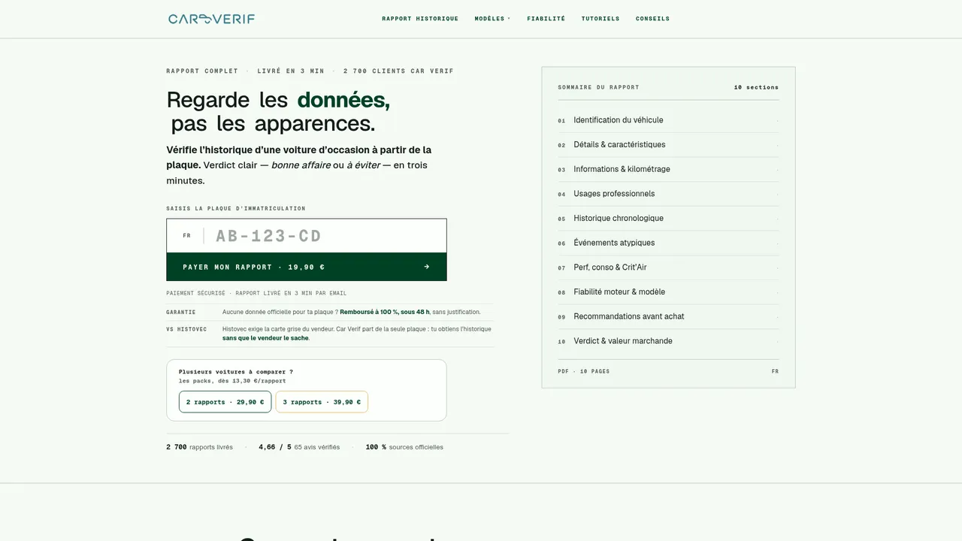Click the Sommaire du rapport heading

click(598, 87)
